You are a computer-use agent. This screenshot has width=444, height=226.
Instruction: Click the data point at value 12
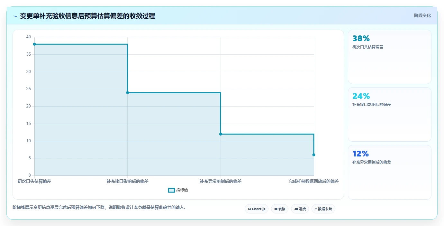coord(221,134)
